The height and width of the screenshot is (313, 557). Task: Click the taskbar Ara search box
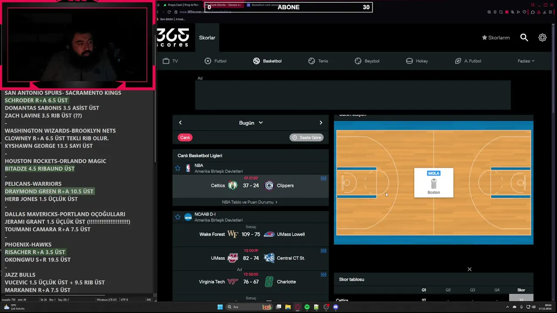250,307
